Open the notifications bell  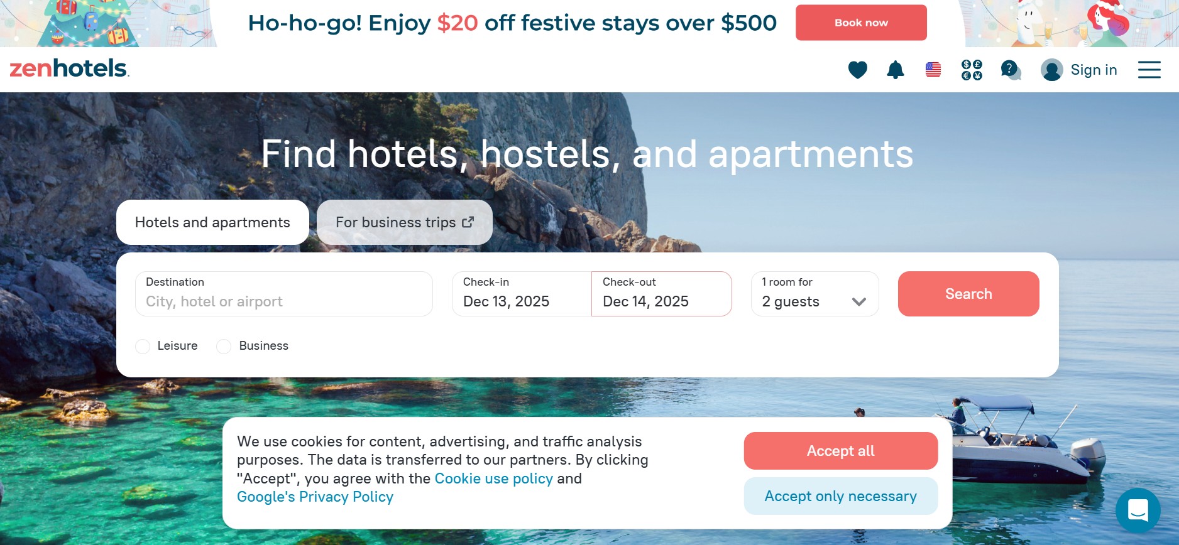click(x=895, y=70)
